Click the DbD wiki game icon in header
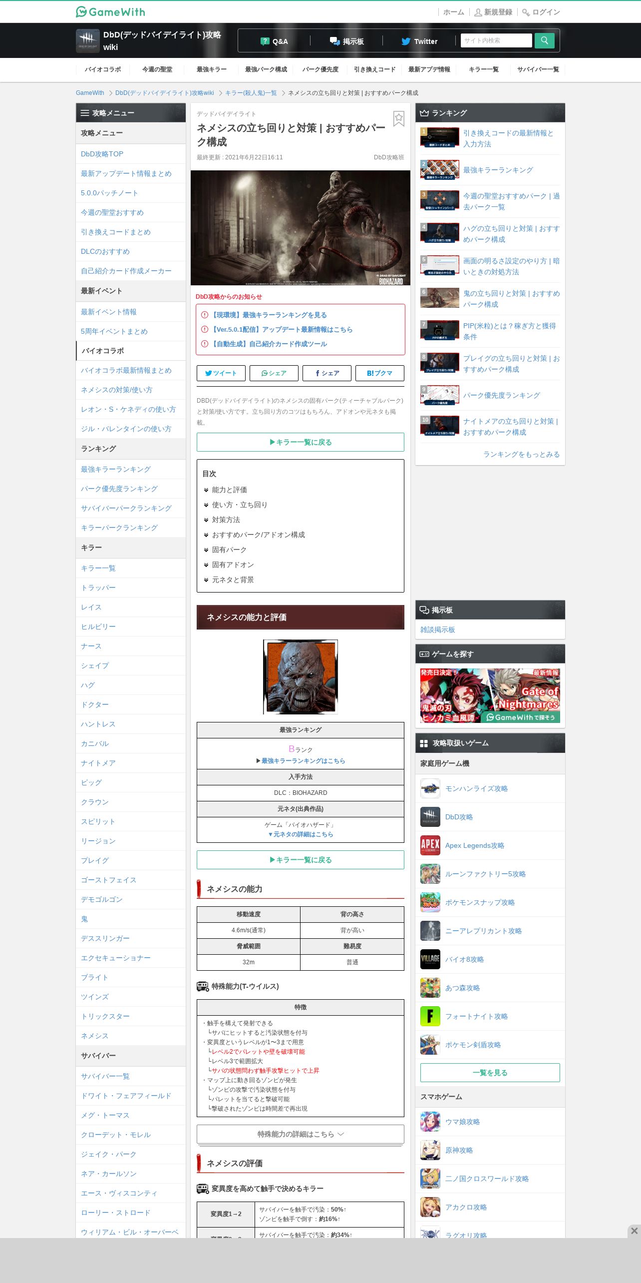Viewport: 641px width, 1283px height. (87, 40)
